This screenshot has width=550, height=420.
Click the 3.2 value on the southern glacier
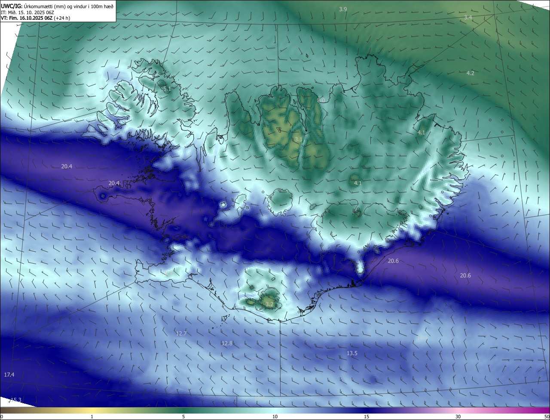tap(269, 304)
